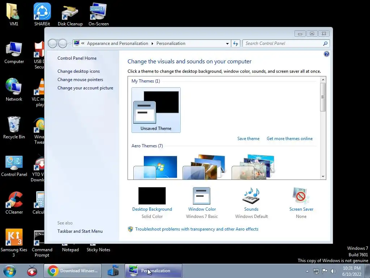Open recent pages dropdown next to forward button
This screenshot has width=370, height=278.
[x=70, y=44]
